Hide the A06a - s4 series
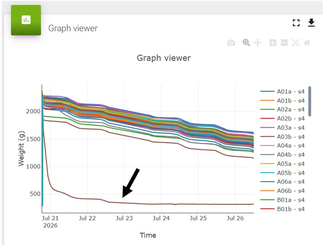Viewport: 323px width, 245px height. pyautogui.click(x=282, y=182)
